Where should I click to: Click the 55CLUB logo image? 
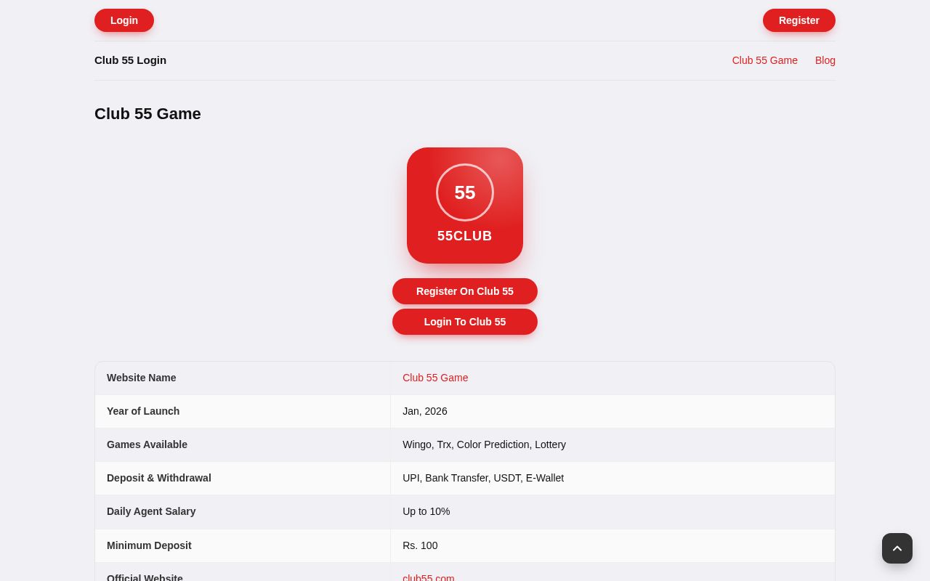465,206
